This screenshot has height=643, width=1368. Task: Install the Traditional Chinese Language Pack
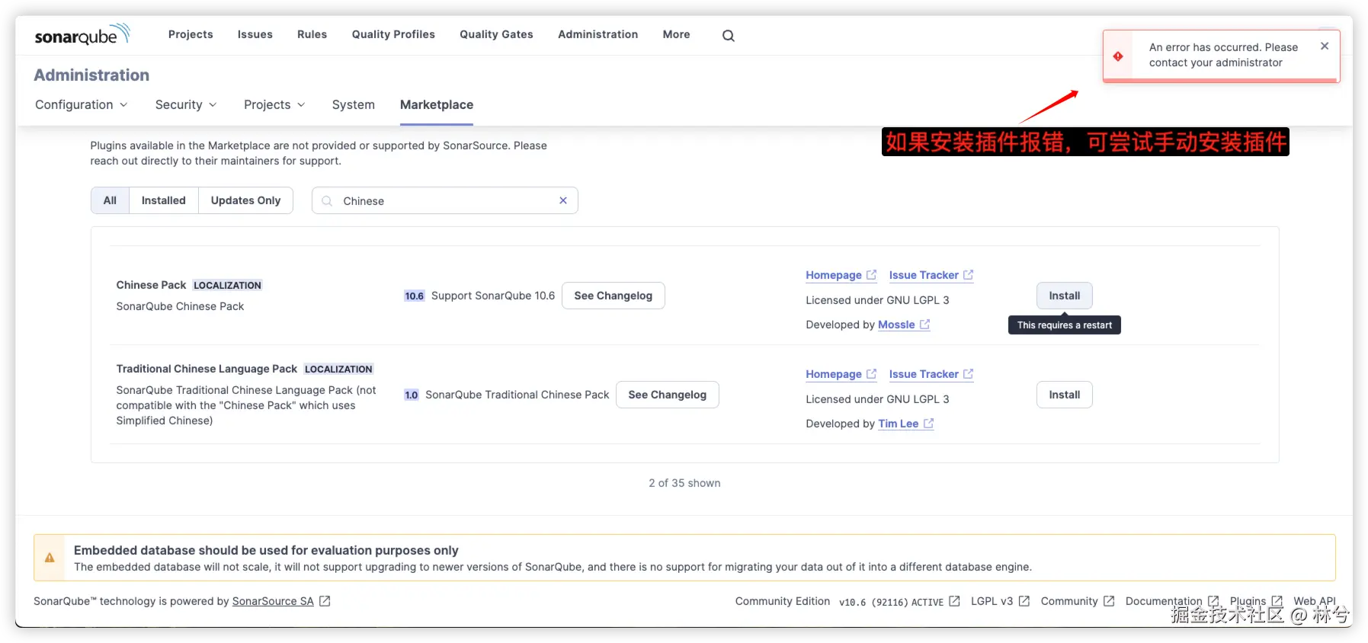[1064, 395]
